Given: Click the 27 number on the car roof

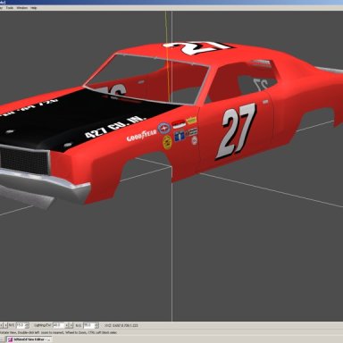Looking at the screenshot, I should (x=198, y=47).
